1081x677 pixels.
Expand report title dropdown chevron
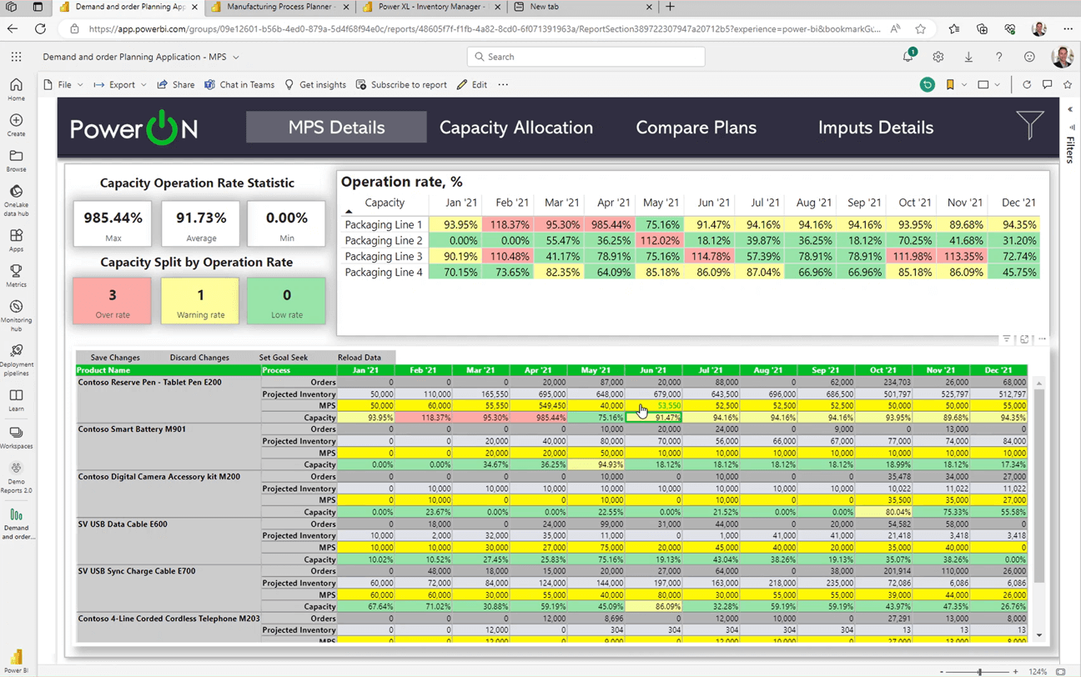coord(236,57)
